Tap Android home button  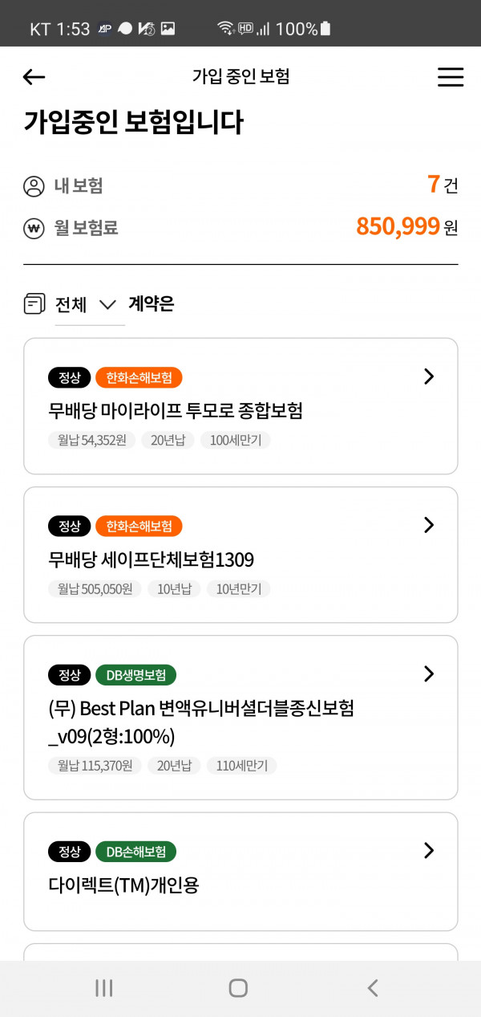point(238,988)
